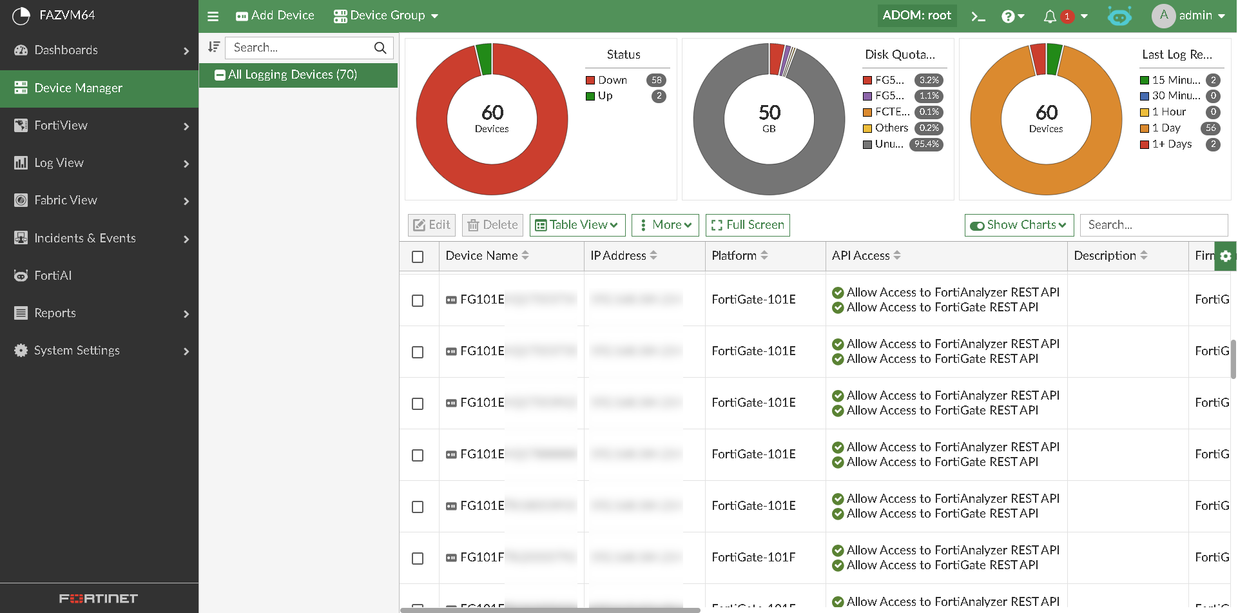Click the Dashboards gauge icon
Image resolution: width=1238 pixels, height=613 pixels.
point(21,50)
